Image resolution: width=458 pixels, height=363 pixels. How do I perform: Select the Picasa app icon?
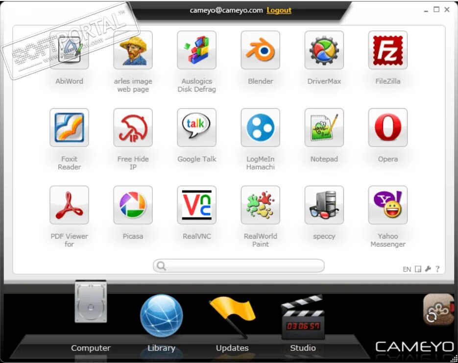pos(133,205)
